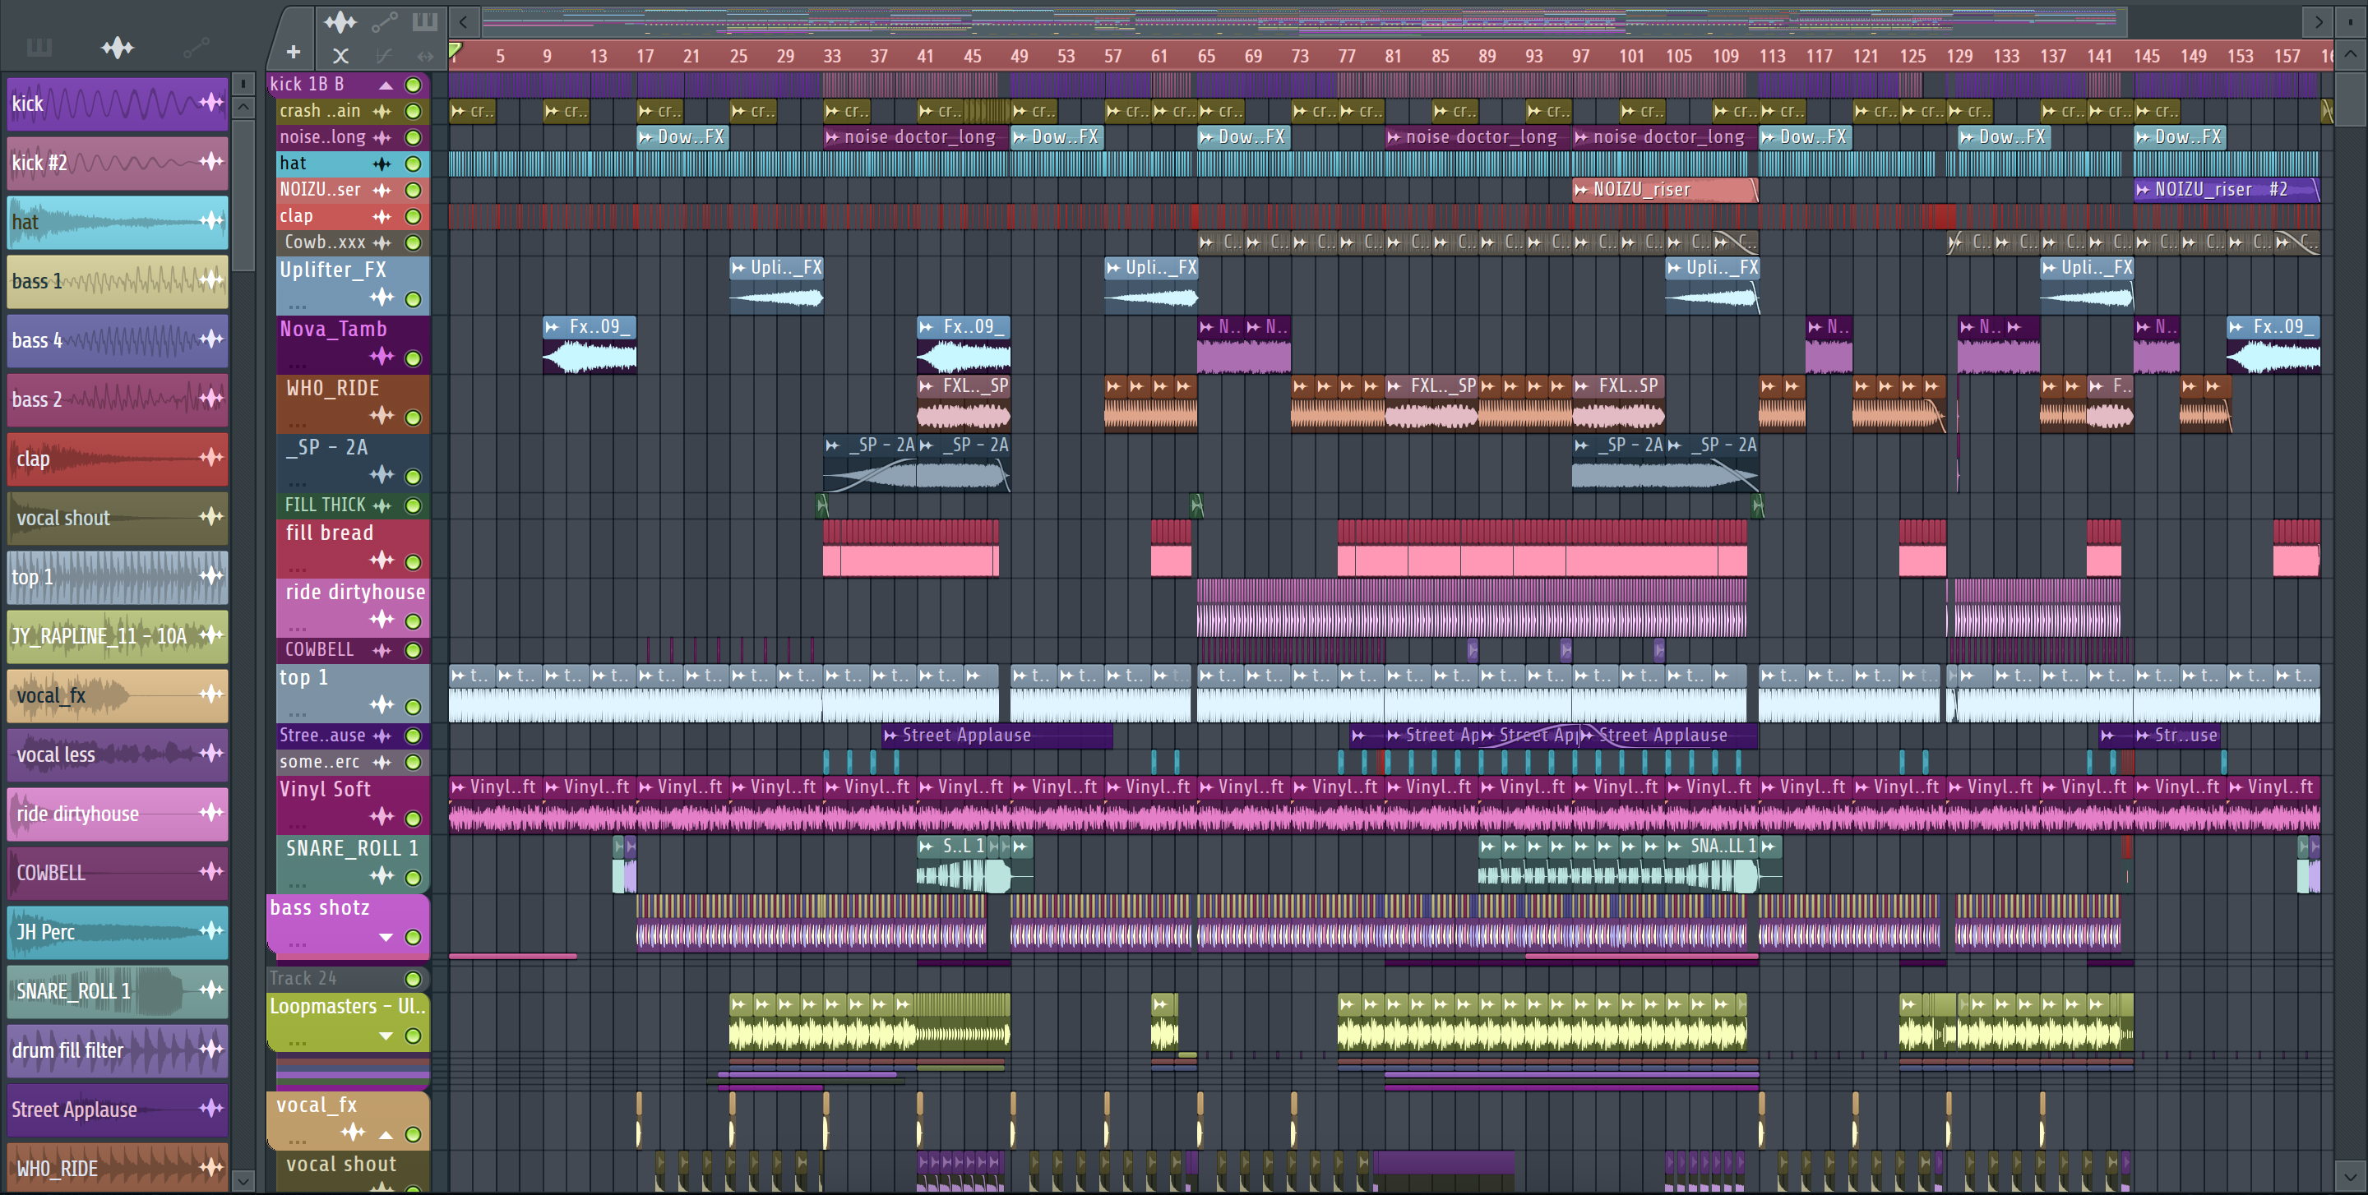Mute the Nova_Tamb track
Screen dimensions: 2368x1195
(x=414, y=358)
